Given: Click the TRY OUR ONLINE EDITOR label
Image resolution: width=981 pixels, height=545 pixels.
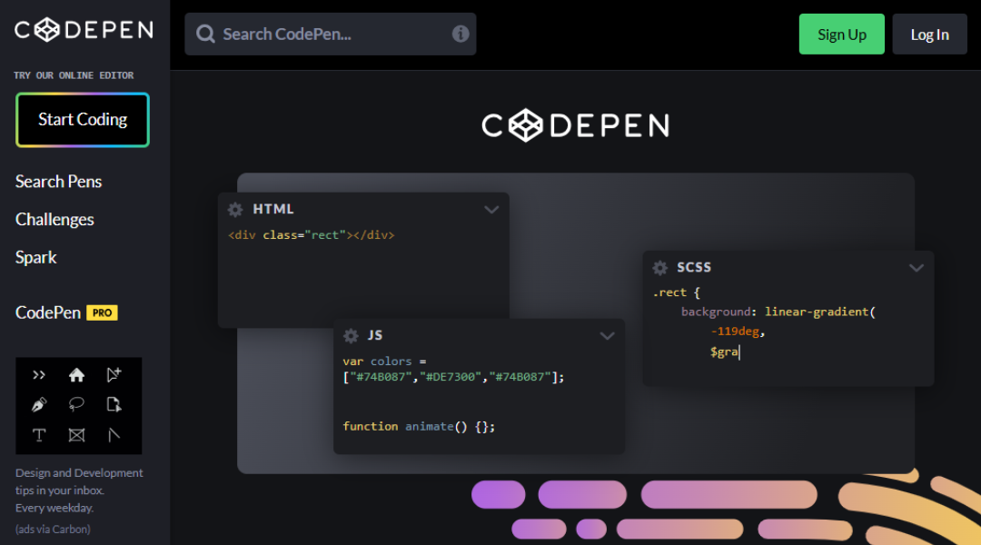Looking at the screenshot, I should (x=74, y=75).
